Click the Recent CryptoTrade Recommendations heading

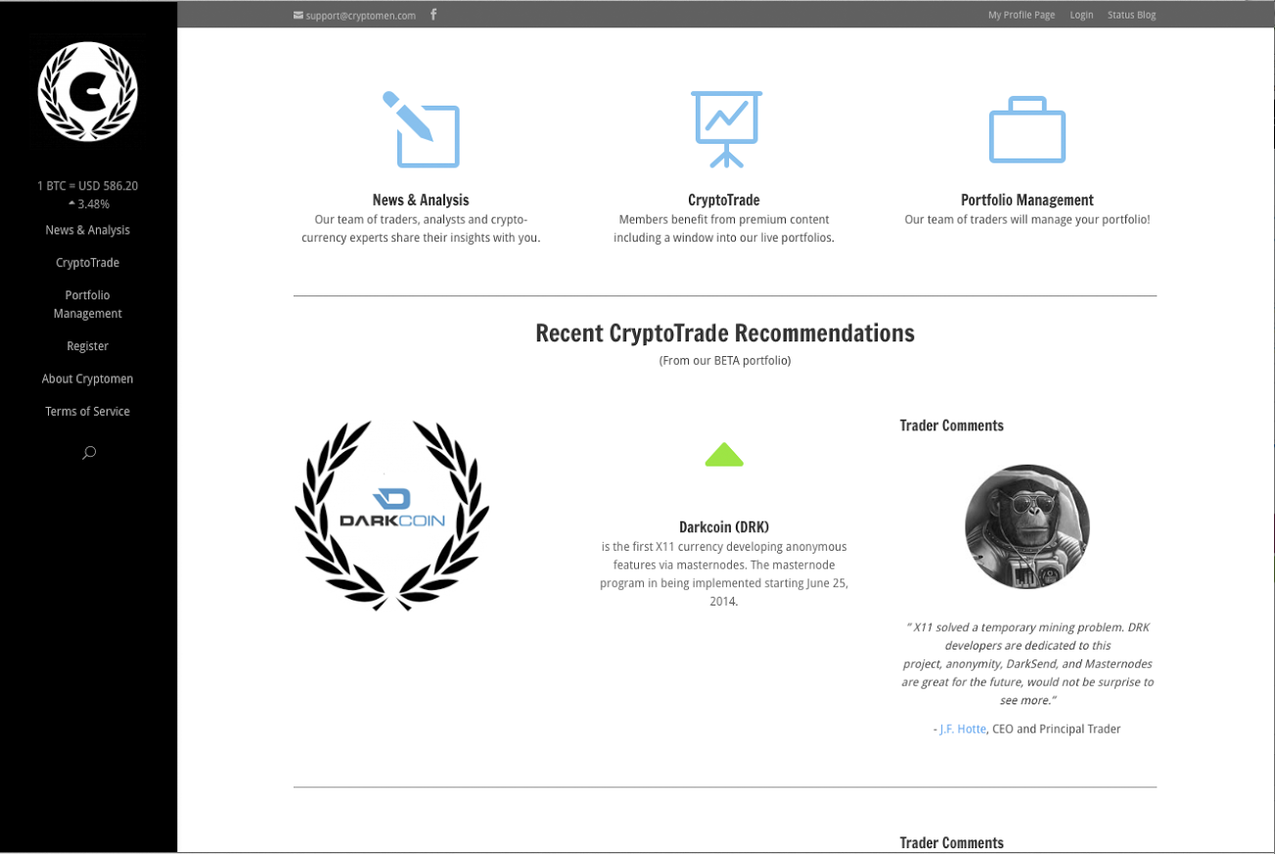(725, 334)
